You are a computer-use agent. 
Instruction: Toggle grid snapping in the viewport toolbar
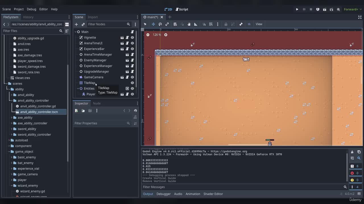(211, 24)
